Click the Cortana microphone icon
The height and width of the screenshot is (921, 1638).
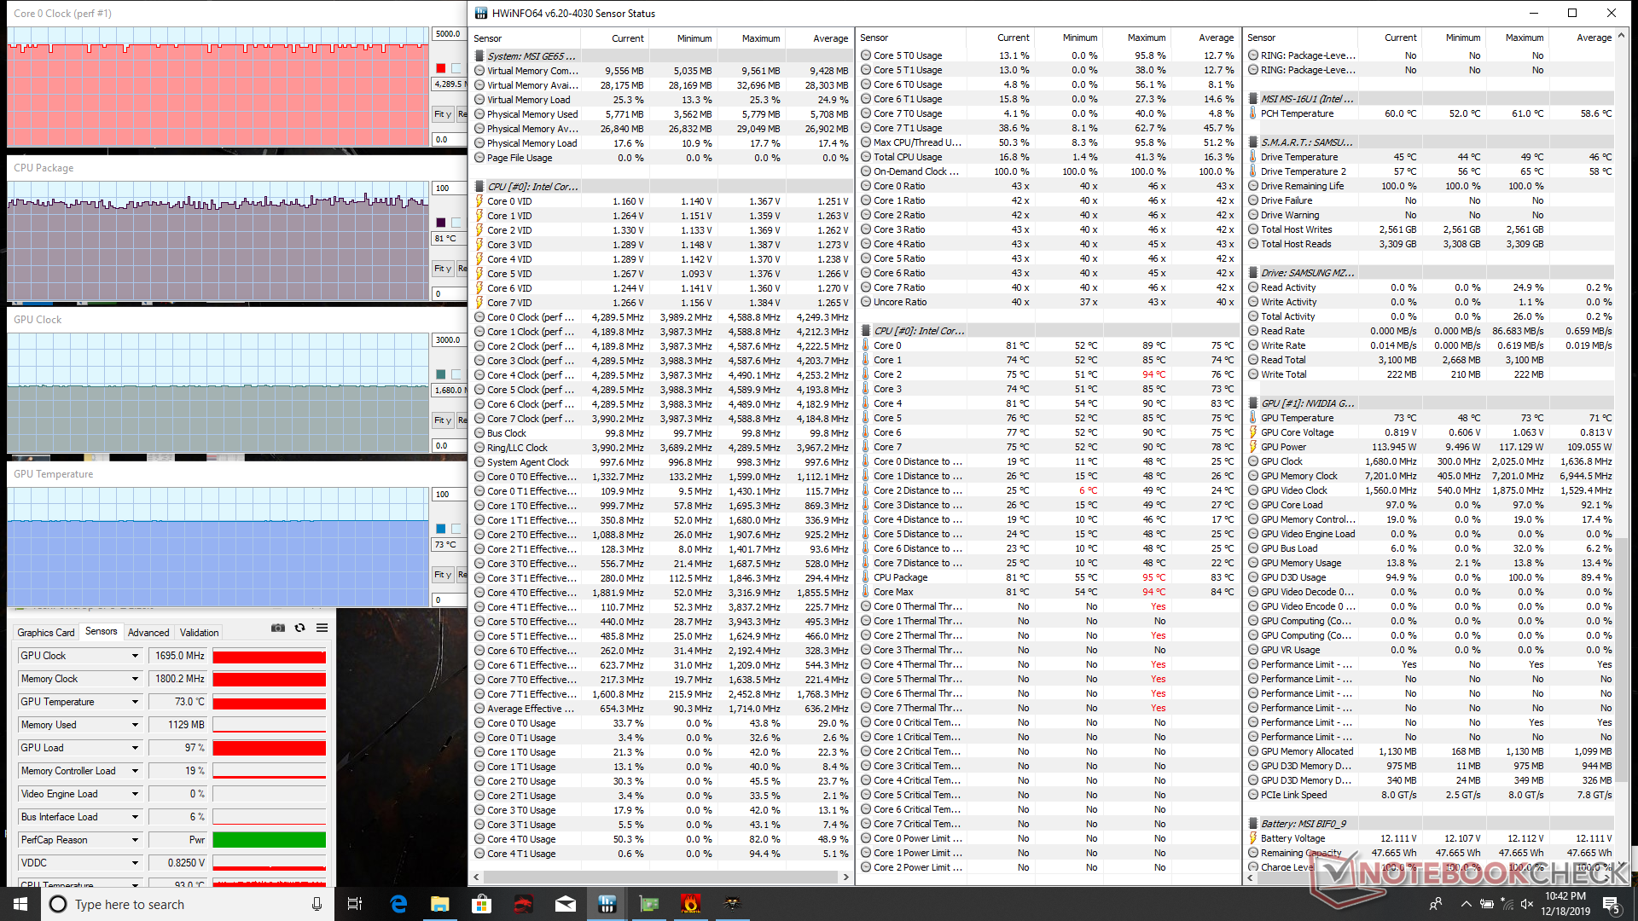[317, 904]
